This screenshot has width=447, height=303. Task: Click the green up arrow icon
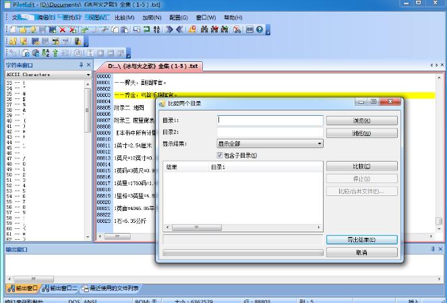(x=55, y=53)
